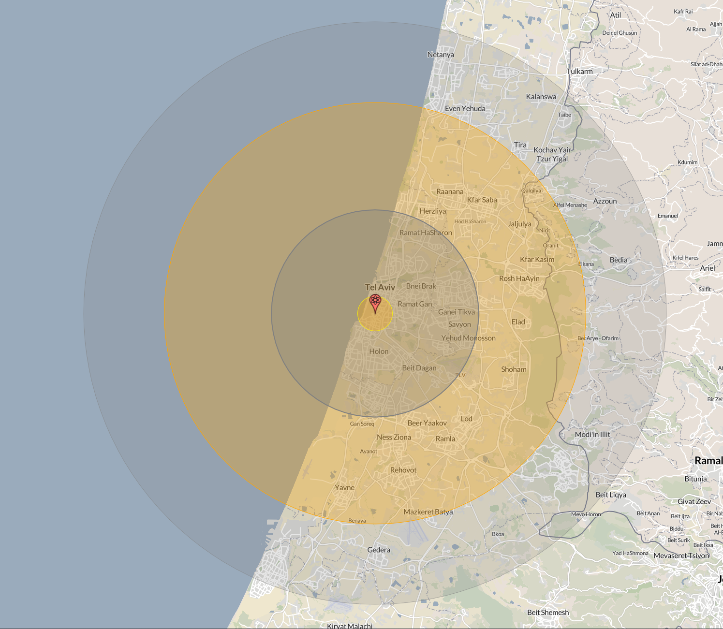
Task: Click the "Jaljulya" town label
Action: click(x=520, y=224)
